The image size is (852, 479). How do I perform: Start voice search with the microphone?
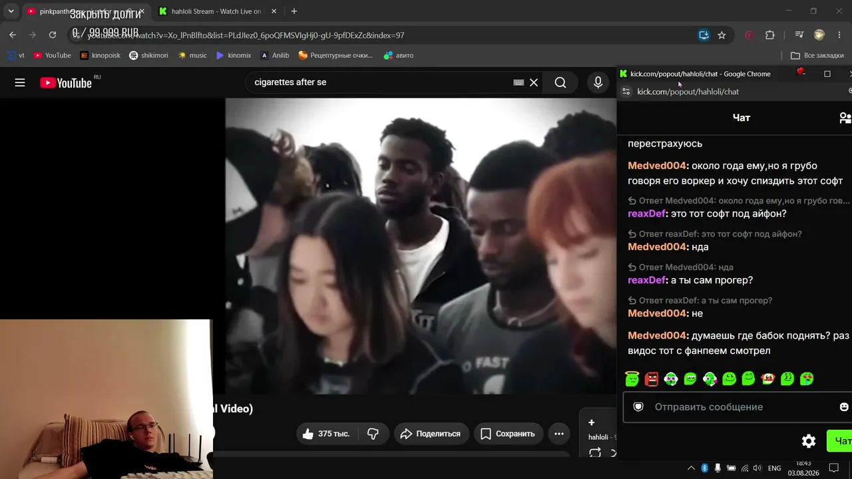click(x=598, y=82)
